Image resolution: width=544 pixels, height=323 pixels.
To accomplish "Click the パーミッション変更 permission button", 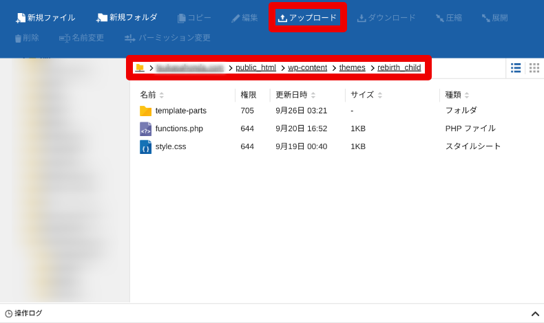I will click(167, 38).
